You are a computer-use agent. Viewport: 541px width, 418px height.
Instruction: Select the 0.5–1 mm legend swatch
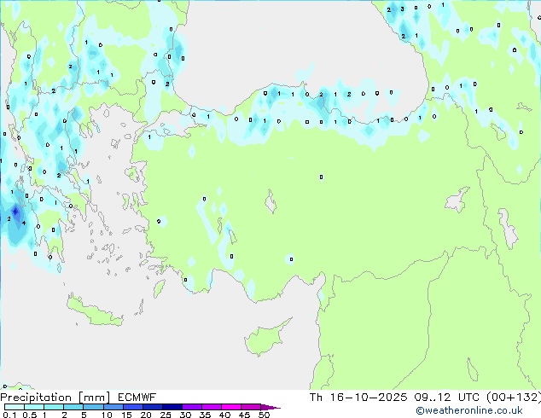tap(34, 407)
